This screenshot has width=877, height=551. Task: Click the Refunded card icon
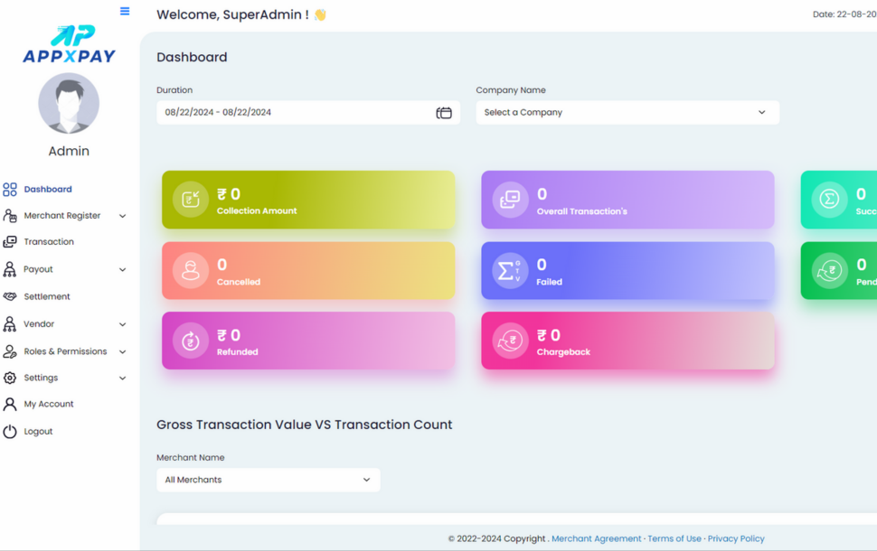point(191,341)
